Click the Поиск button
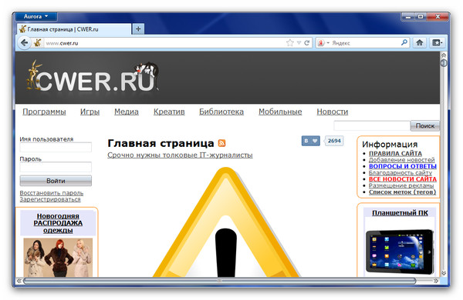 [x=425, y=125]
